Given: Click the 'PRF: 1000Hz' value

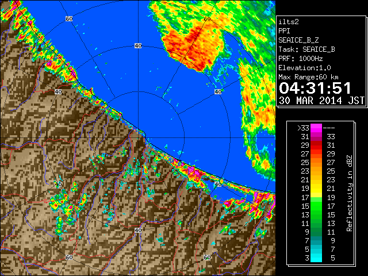Looking at the screenshot, I should click(x=300, y=59).
